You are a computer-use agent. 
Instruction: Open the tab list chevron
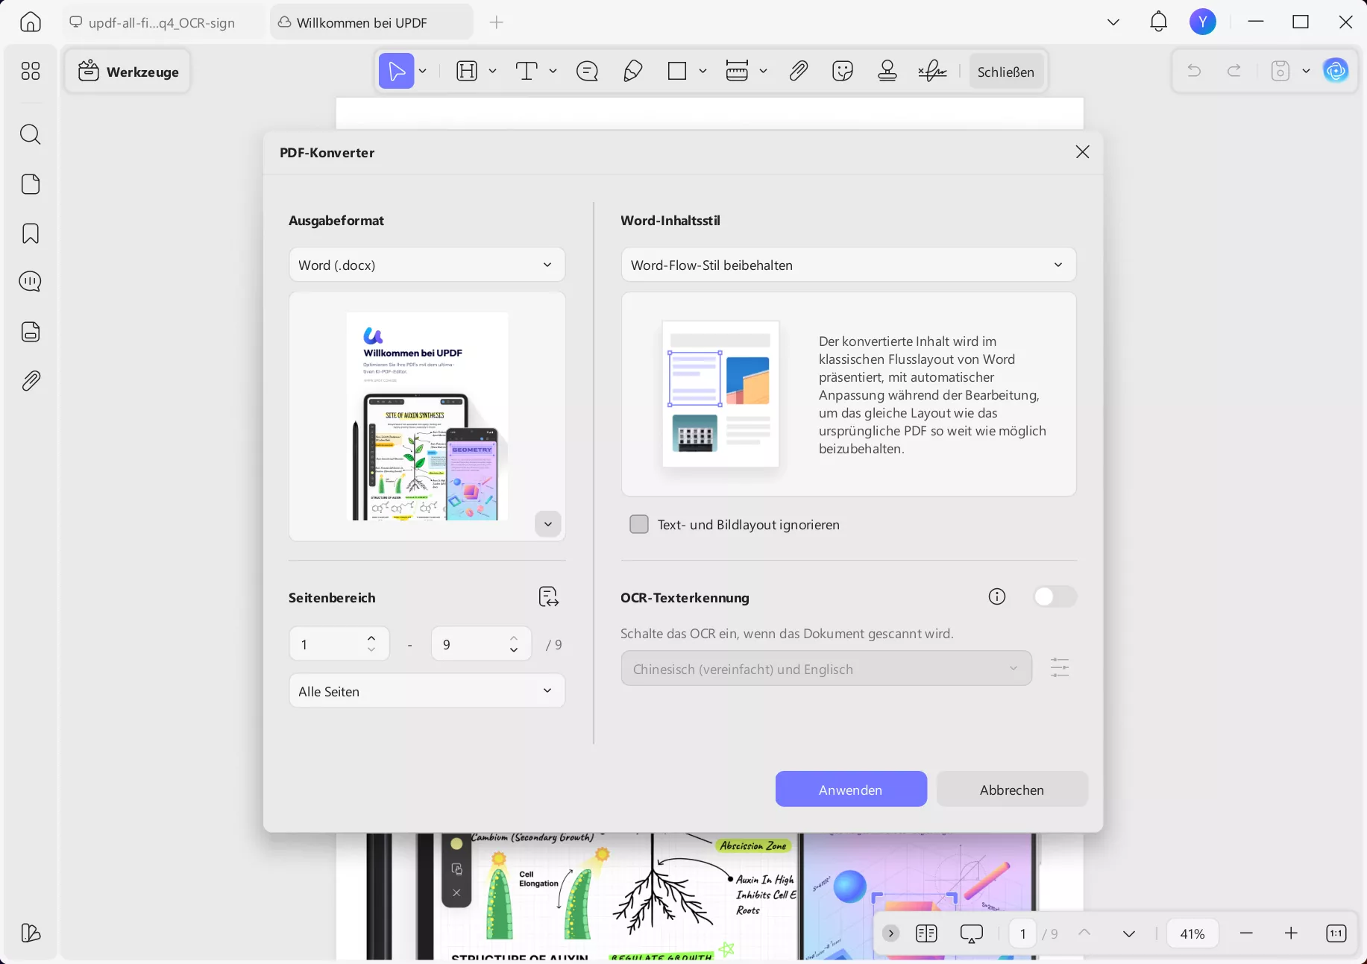point(1113,22)
